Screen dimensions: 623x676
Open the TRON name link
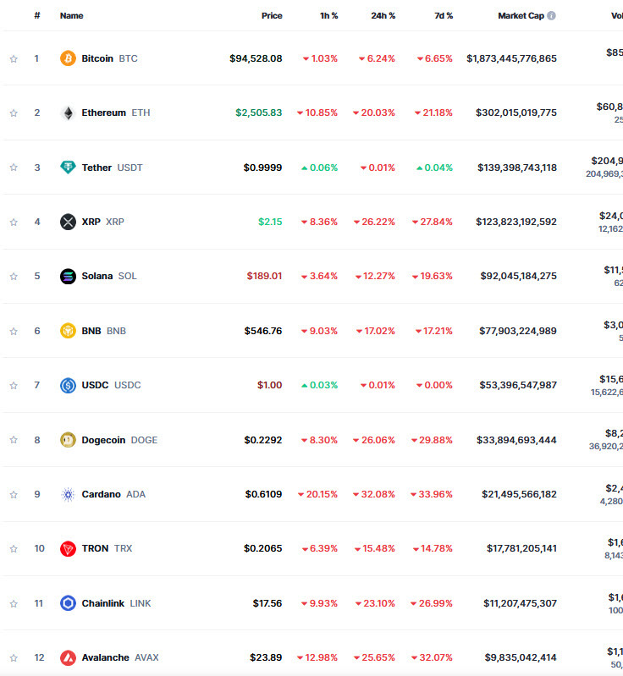tap(95, 548)
